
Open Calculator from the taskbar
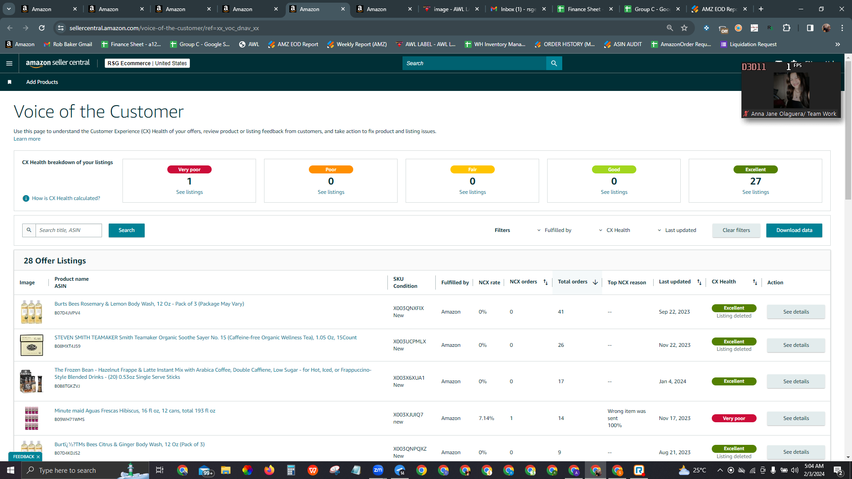(291, 470)
